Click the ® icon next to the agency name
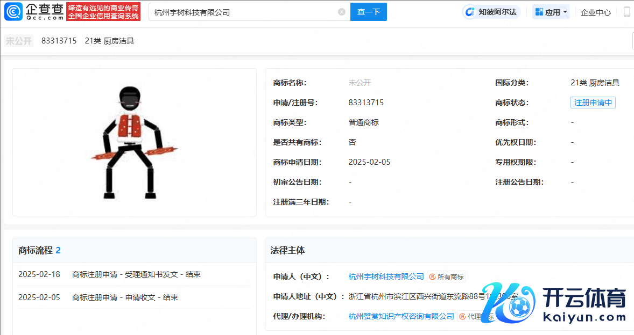 462,317
